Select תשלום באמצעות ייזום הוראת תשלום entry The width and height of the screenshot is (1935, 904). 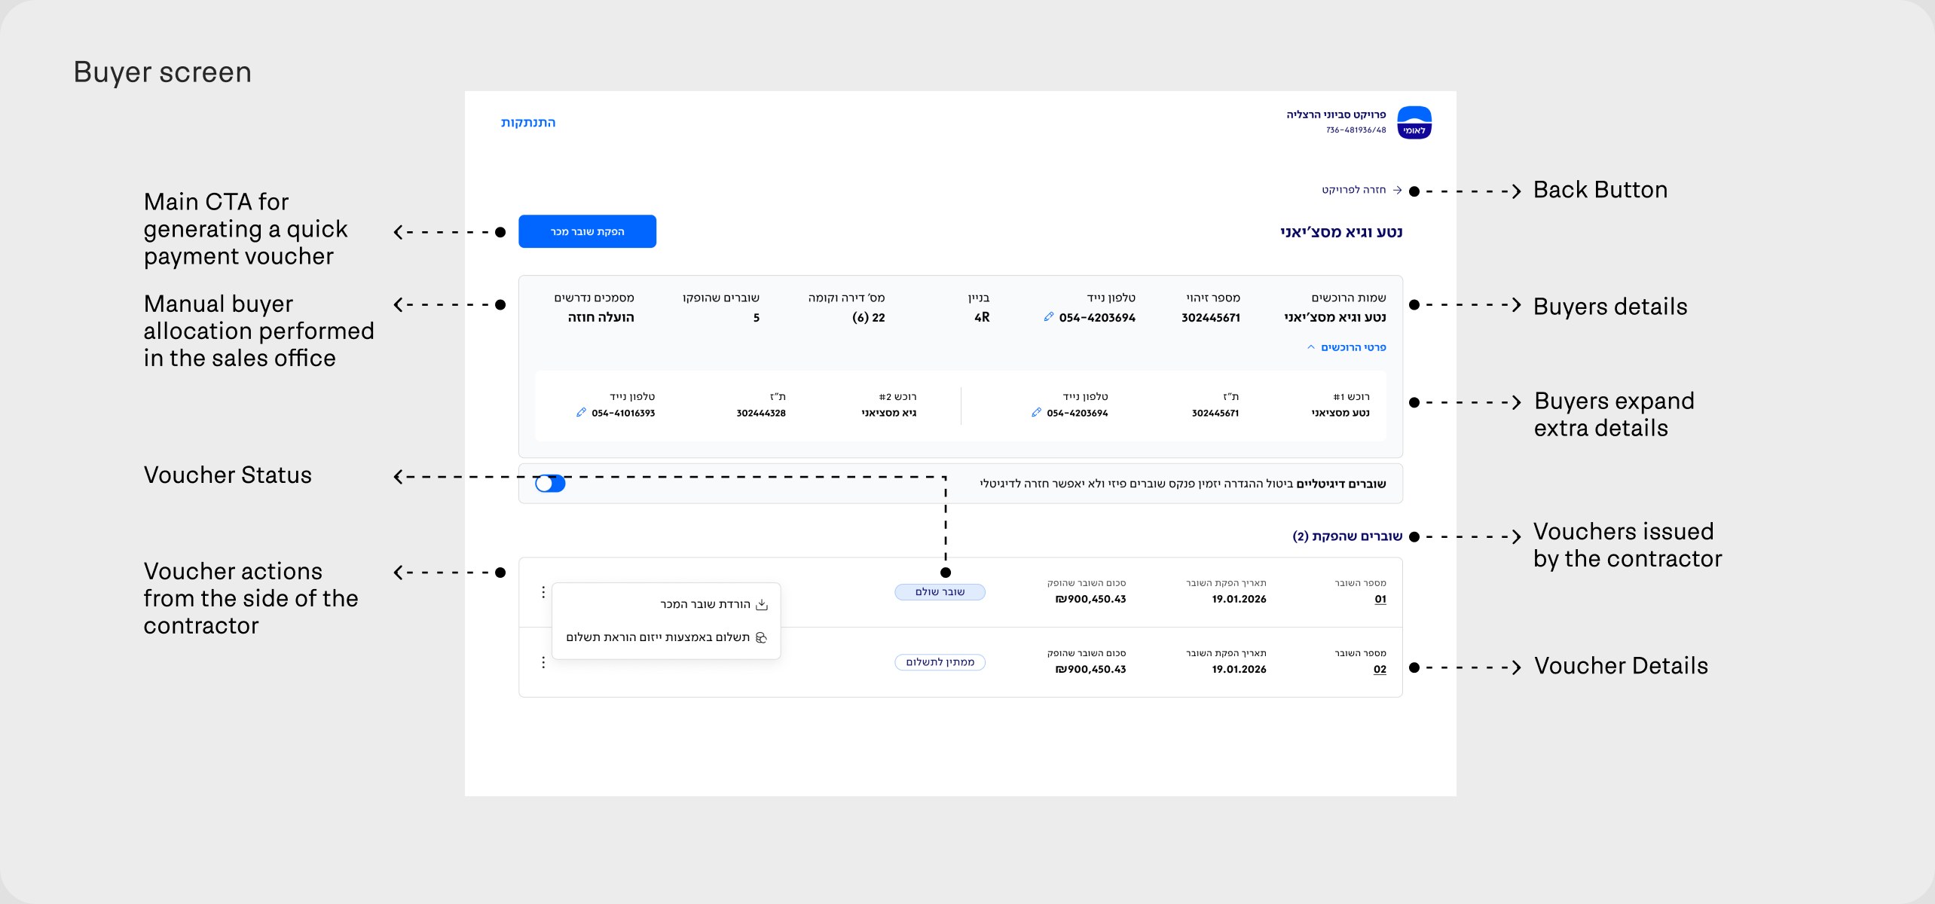666,637
